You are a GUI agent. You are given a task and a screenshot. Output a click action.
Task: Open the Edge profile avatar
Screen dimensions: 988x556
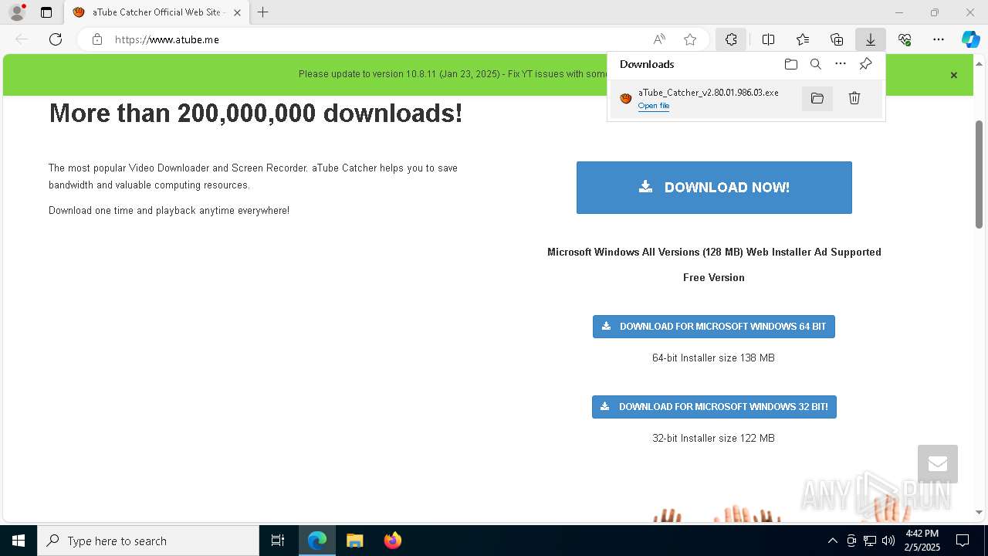click(17, 12)
